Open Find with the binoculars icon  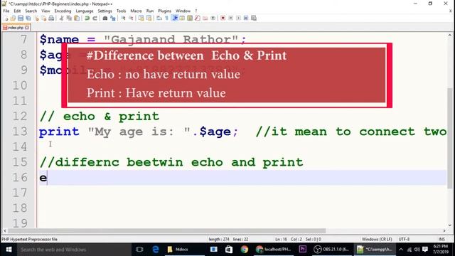(105, 18)
